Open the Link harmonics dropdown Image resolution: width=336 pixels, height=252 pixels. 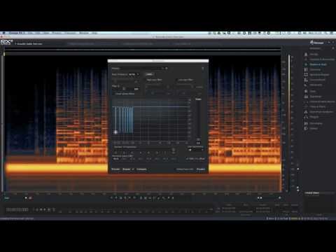pyautogui.click(x=196, y=149)
